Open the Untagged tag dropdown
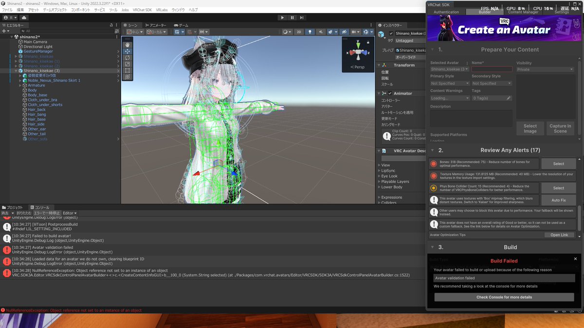Viewport: 584px width, 328px height. 411,41
